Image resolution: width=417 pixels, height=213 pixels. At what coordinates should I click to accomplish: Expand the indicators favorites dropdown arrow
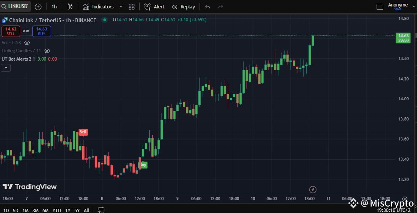tap(121, 6)
